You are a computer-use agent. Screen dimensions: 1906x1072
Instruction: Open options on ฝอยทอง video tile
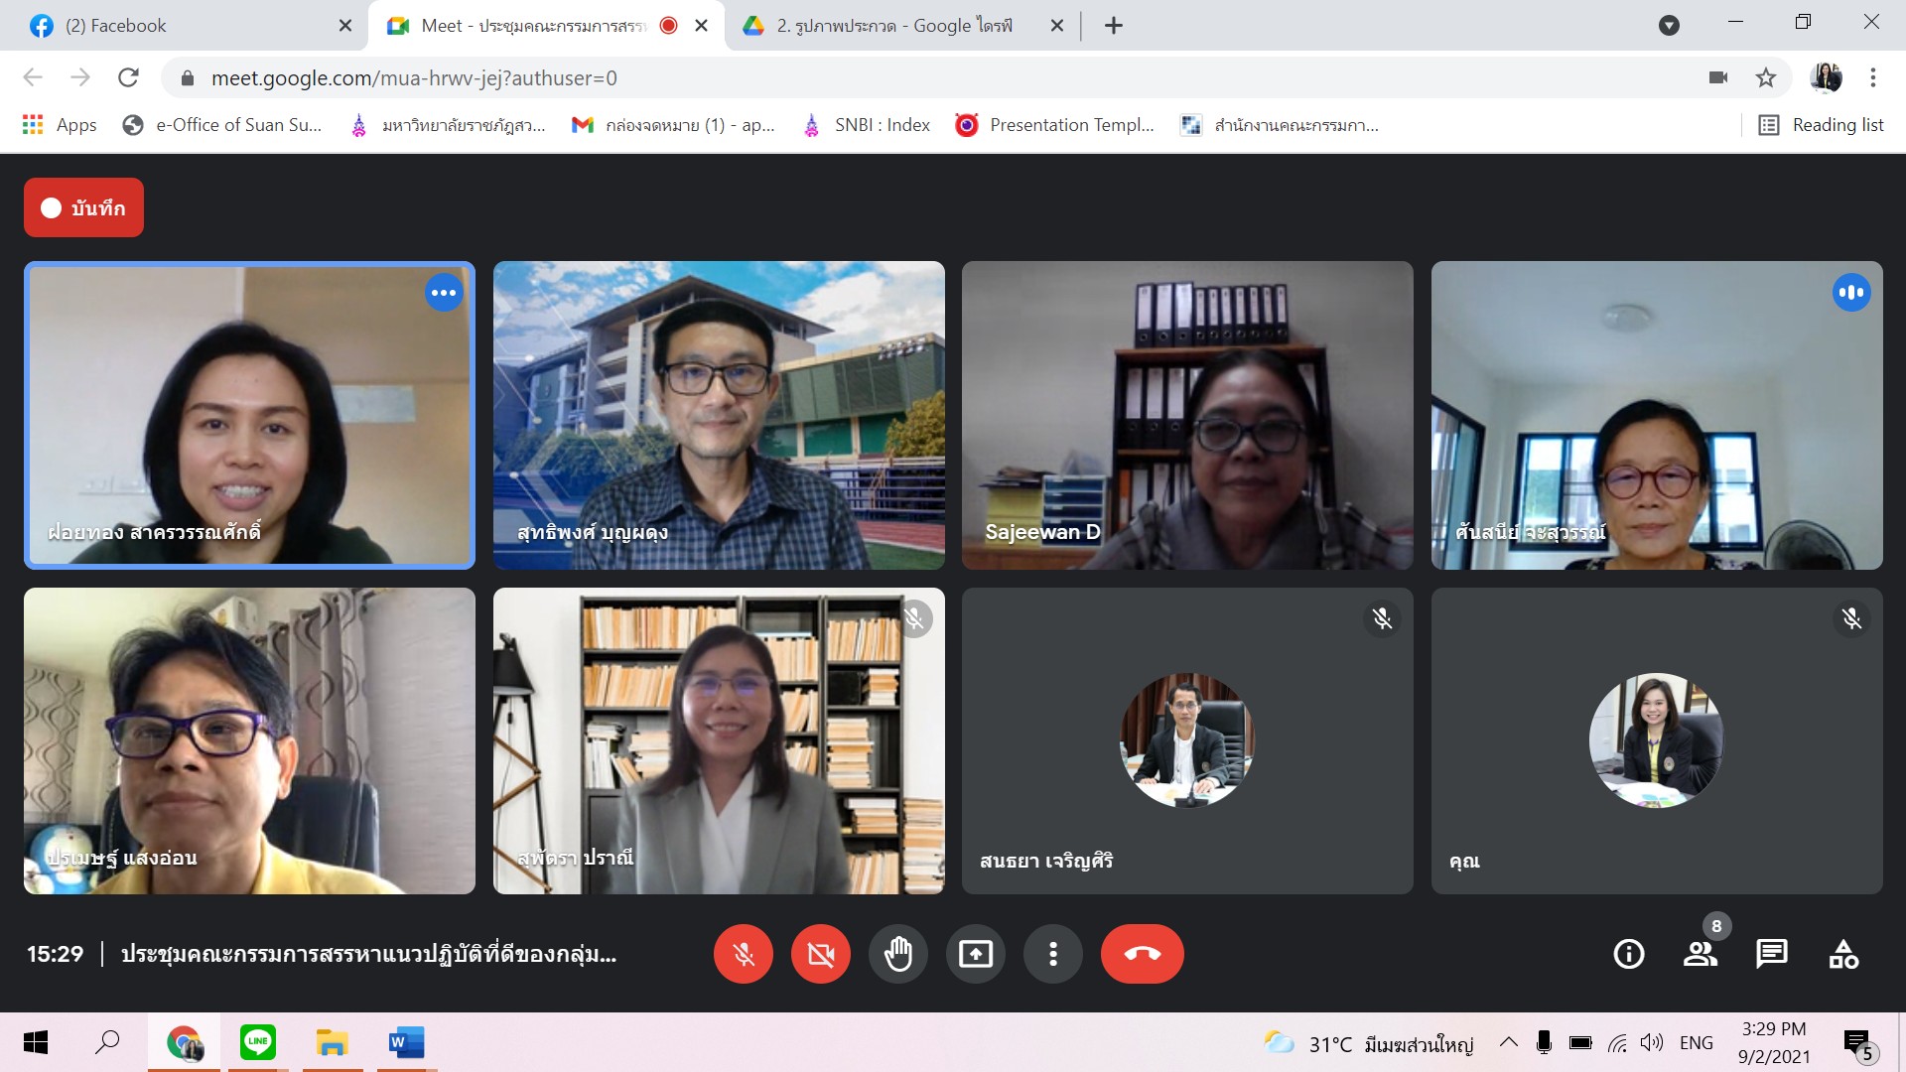444,293
